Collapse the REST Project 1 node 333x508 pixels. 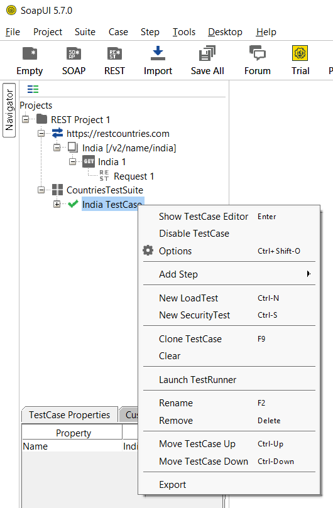[x=26, y=119]
